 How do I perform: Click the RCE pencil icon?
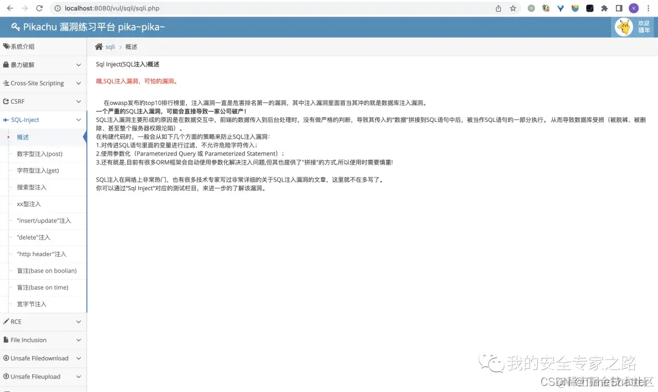[8, 321]
